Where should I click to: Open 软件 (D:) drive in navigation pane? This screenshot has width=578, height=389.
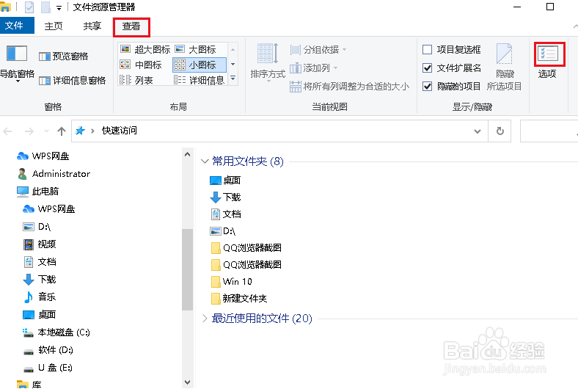[x=48, y=350]
